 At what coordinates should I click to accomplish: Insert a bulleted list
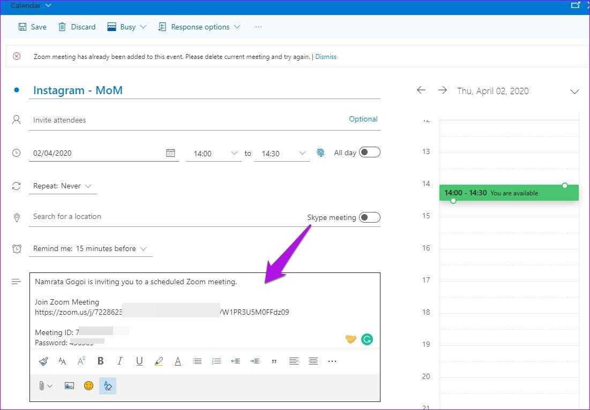[197, 361]
